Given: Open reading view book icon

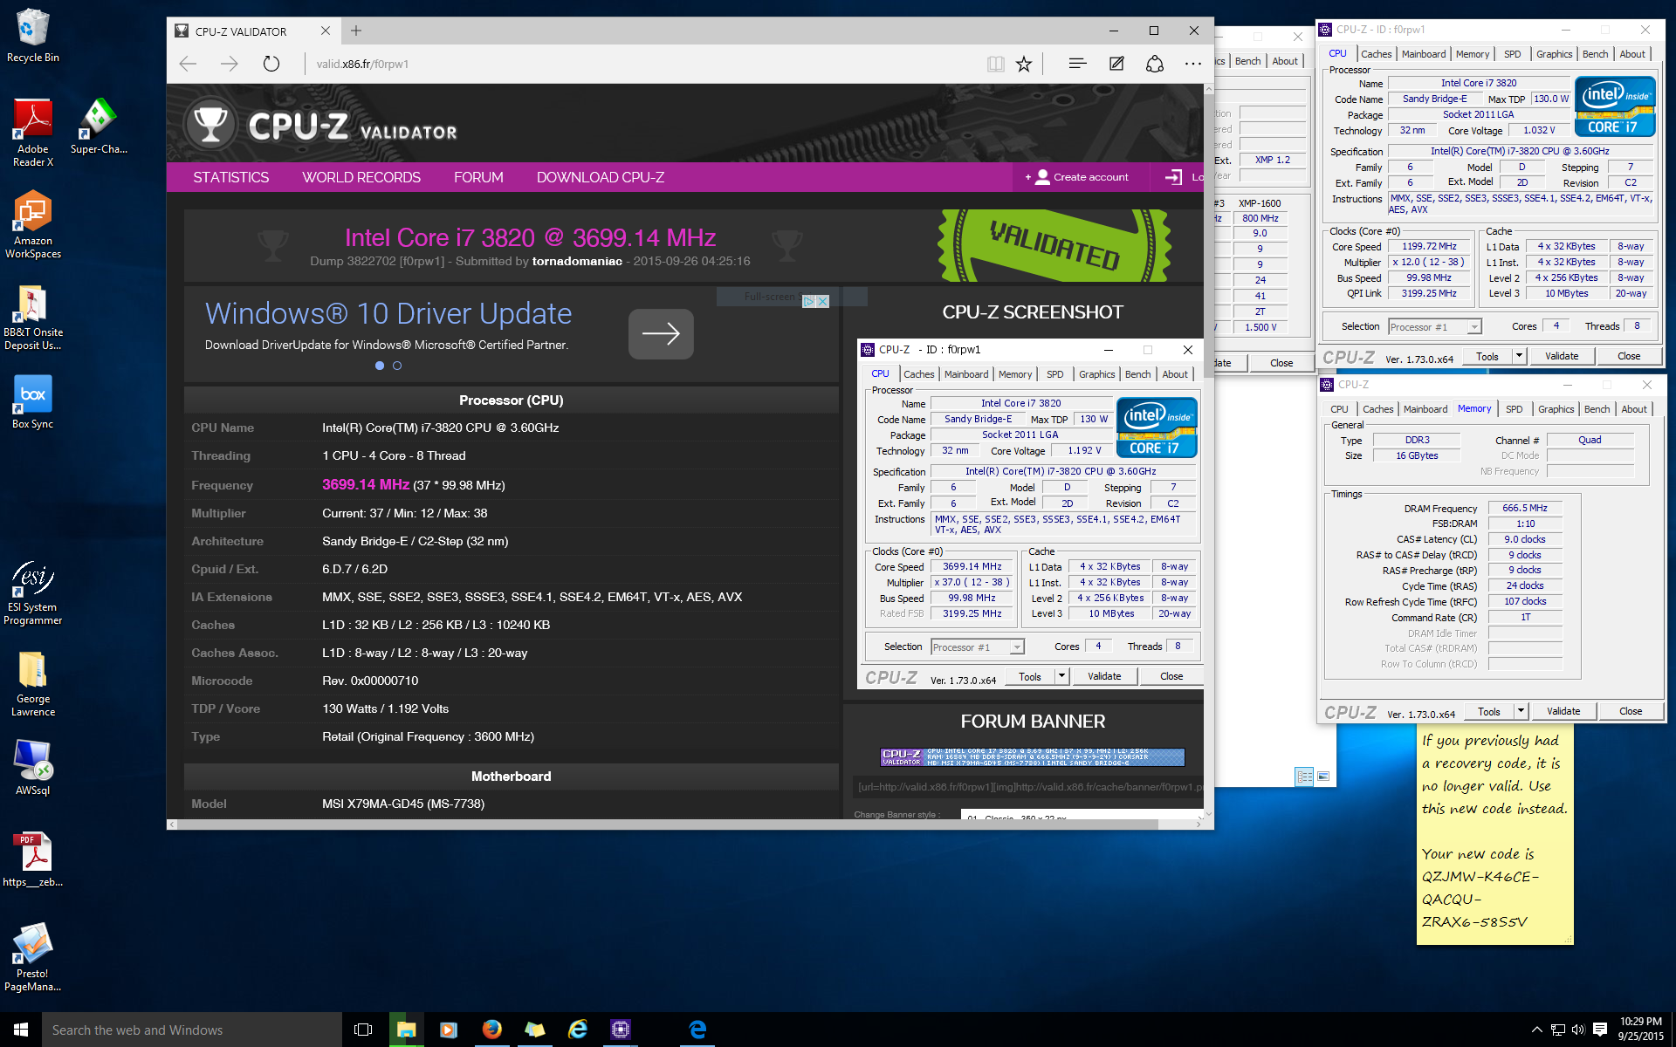Looking at the screenshot, I should pos(995,64).
